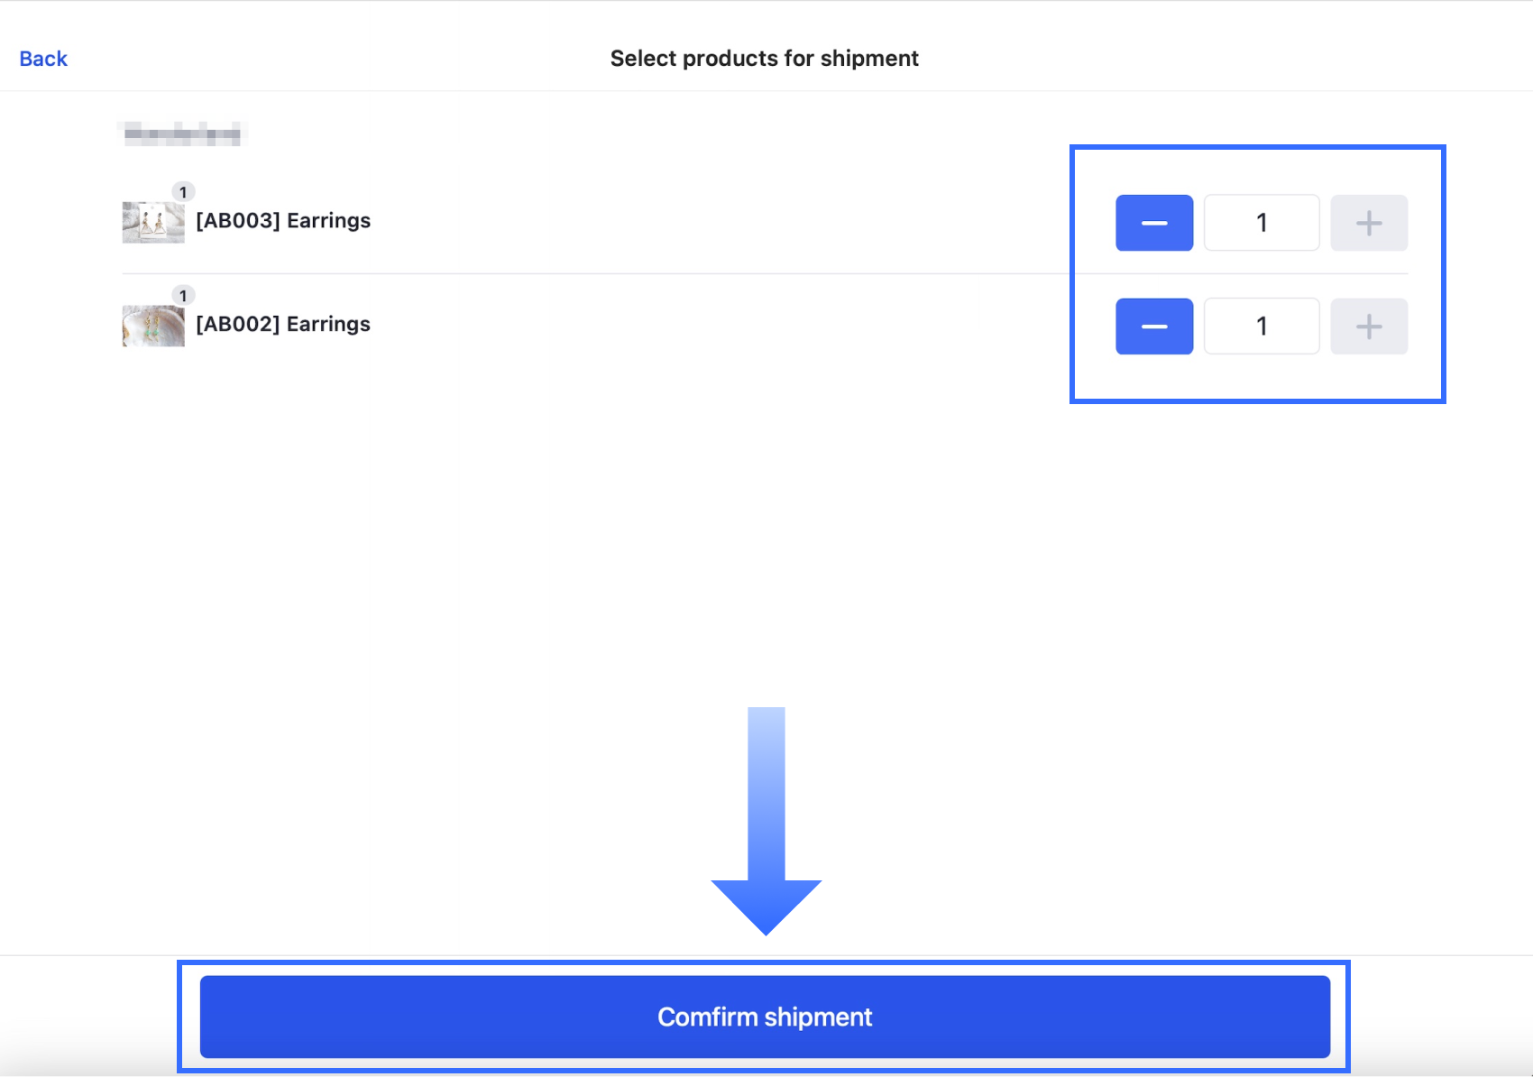Increase quantity of AB002 Earrings
1533x1077 pixels.
(x=1368, y=327)
